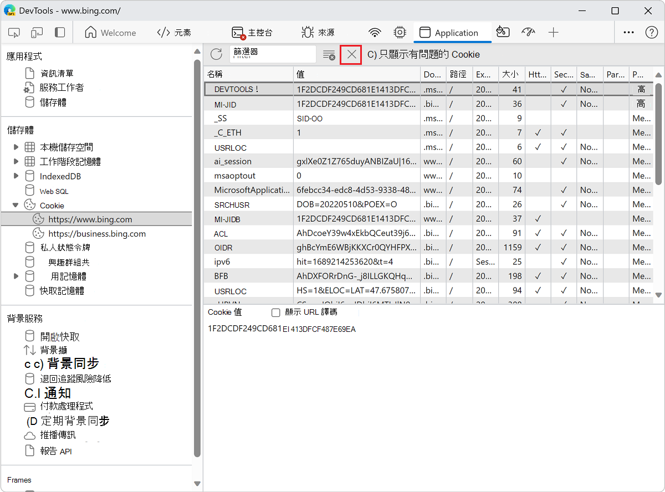The width and height of the screenshot is (665, 492).
Task: Refresh the cookie table
Action: tap(216, 54)
